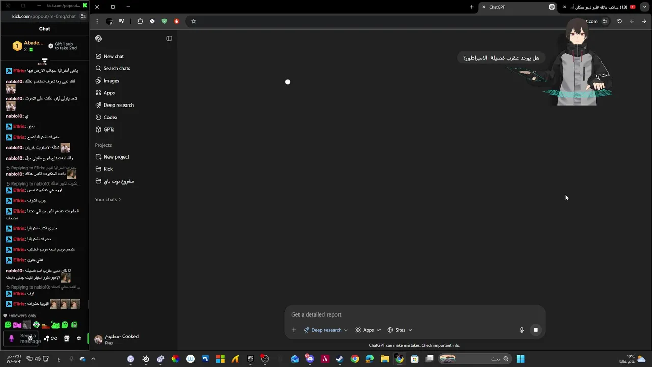Click the red hand blocker extension icon
The height and width of the screenshot is (367, 652).
[176, 21]
